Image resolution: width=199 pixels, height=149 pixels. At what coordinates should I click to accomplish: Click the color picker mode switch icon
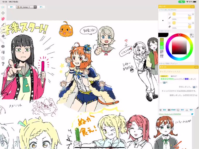[192, 35]
